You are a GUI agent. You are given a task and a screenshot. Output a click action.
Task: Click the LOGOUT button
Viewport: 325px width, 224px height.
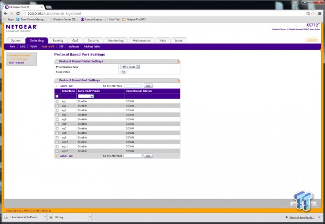point(312,40)
